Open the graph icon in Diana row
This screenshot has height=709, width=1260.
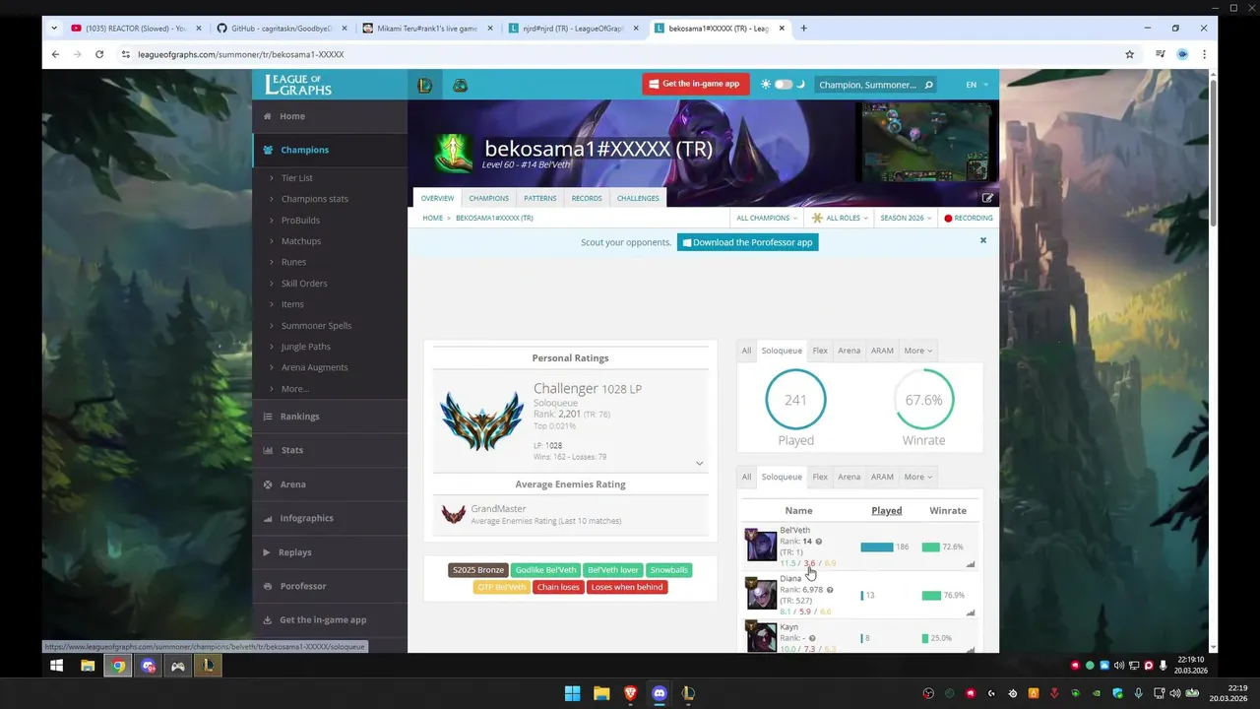(x=971, y=612)
